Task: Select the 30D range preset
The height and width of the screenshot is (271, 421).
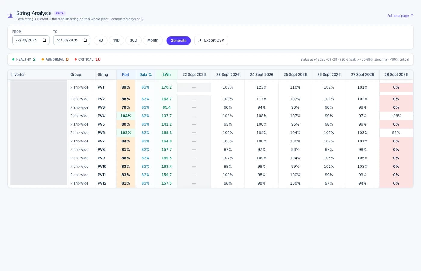Action: click(134, 40)
